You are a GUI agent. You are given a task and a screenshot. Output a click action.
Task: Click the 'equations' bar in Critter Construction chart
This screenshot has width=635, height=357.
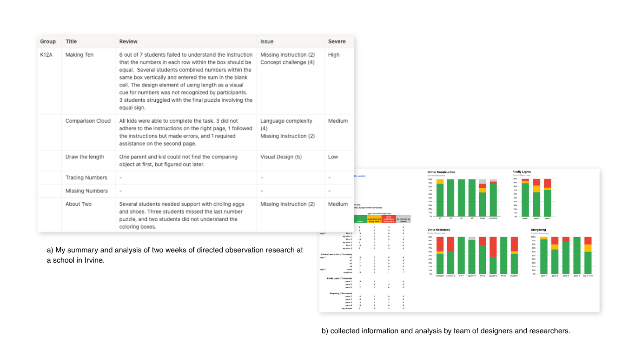point(493,198)
